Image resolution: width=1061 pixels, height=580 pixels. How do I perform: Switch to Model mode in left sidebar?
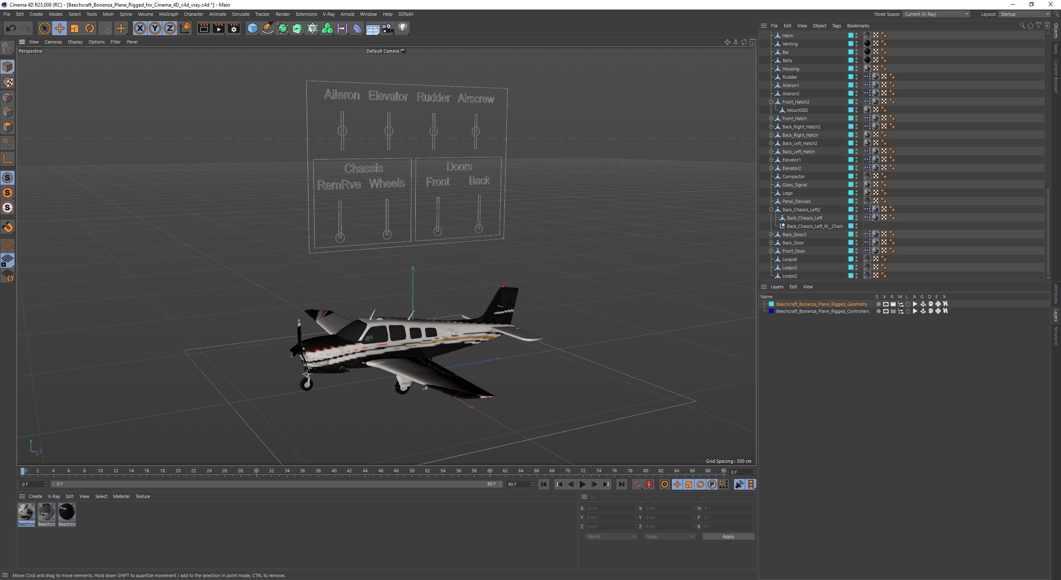click(7, 67)
